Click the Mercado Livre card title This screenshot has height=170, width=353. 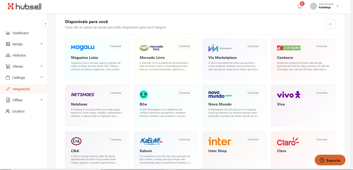click(x=152, y=58)
